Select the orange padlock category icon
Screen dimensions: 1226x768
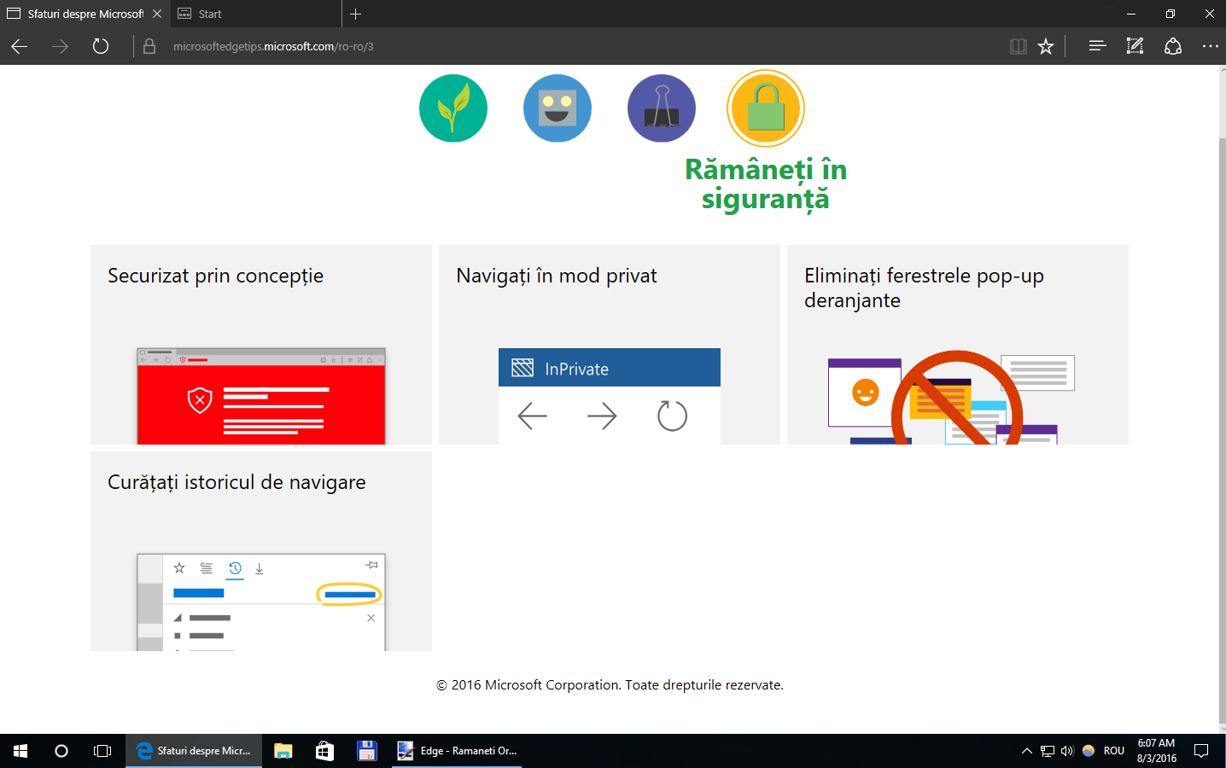[x=766, y=108]
